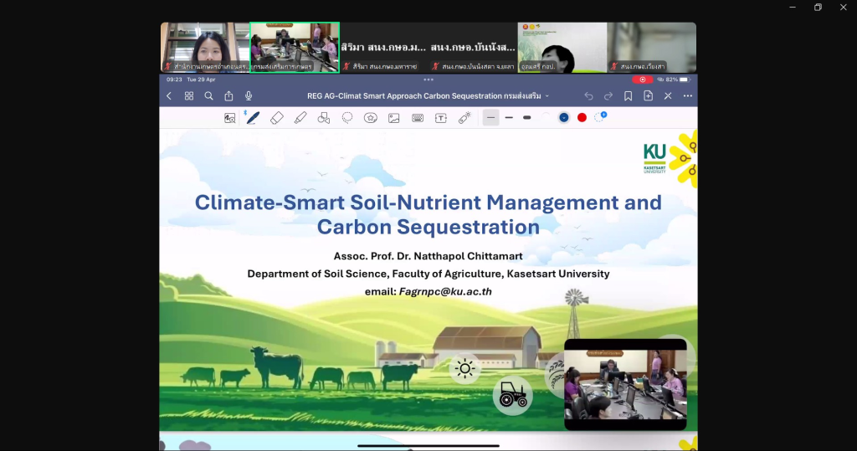857x451 pixels.
Task: Select the Eraser tool
Action: [x=276, y=118]
